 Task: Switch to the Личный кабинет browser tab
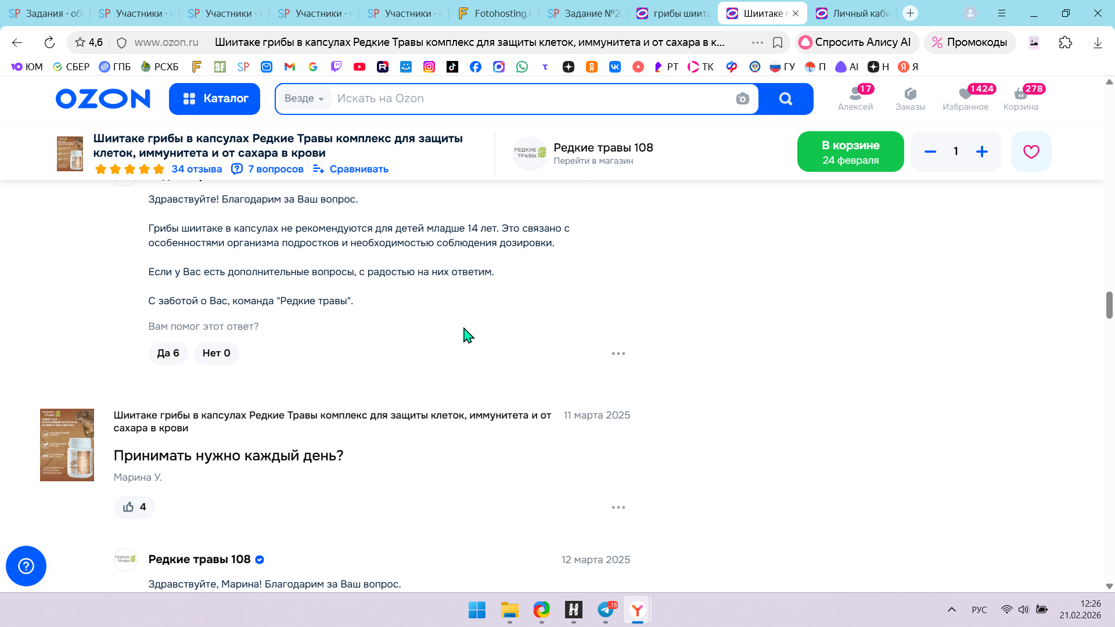pos(853,13)
